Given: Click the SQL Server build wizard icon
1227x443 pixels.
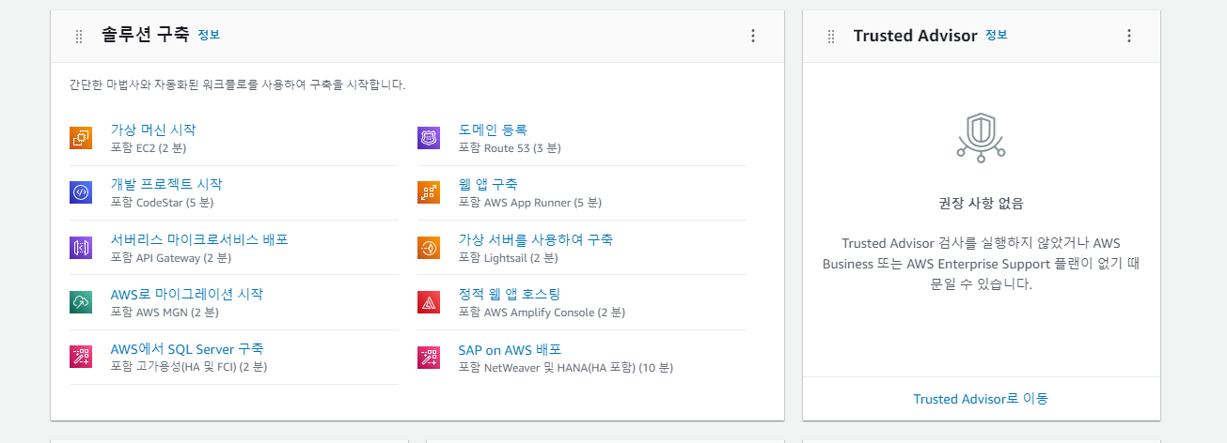Looking at the screenshot, I should [81, 357].
